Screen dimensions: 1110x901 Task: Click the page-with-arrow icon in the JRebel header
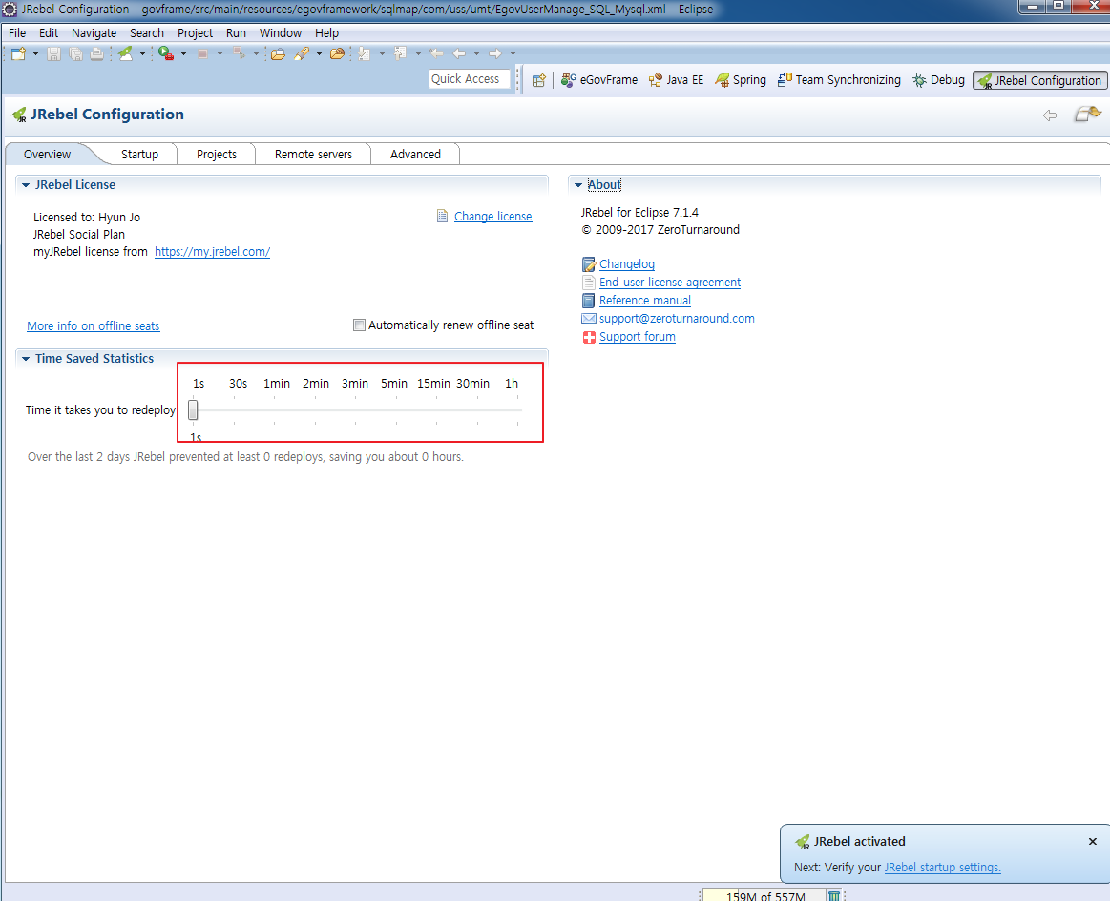coord(1088,114)
